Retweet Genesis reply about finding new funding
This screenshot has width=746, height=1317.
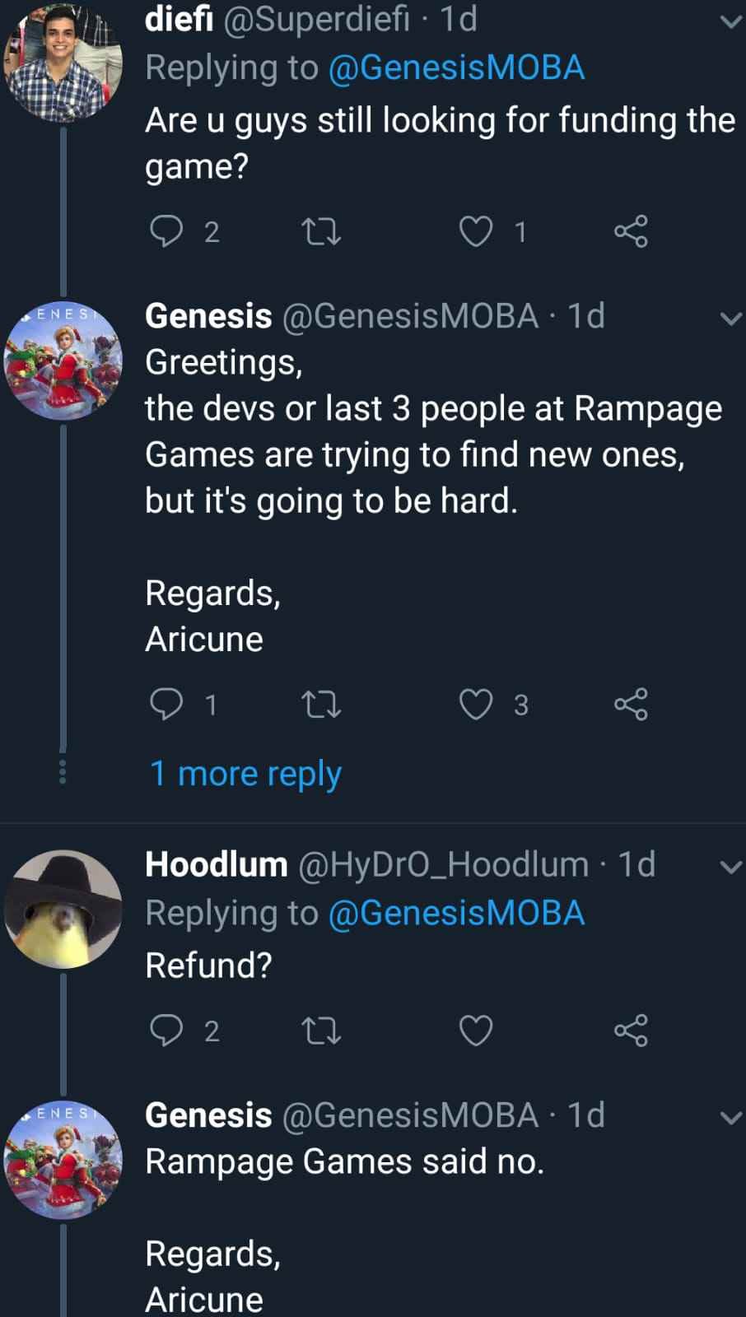click(322, 705)
